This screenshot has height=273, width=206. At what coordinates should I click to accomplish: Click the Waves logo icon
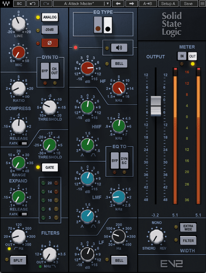[6, 4]
